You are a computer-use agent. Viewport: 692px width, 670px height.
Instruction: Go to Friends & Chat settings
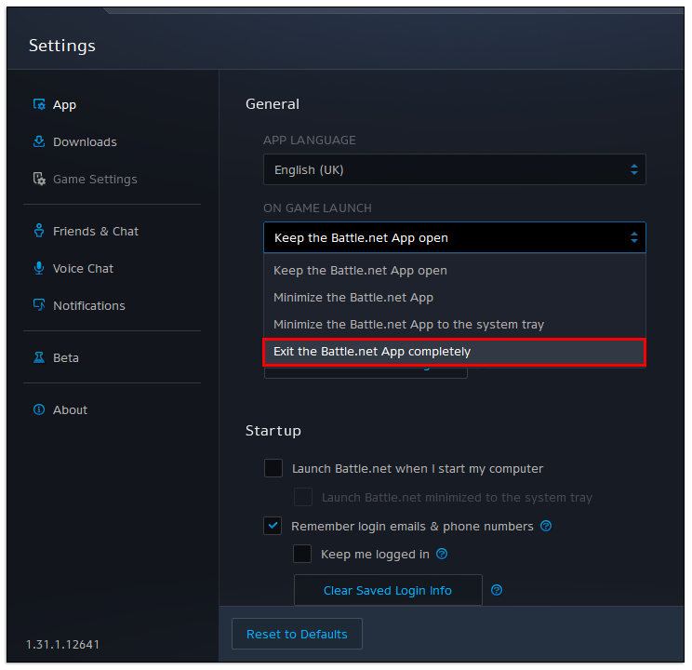click(x=96, y=232)
